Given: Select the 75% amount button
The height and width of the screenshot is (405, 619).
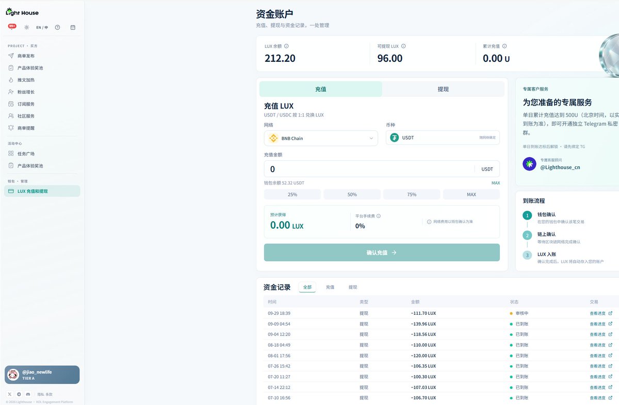Looking at the screenshot, I should click(x=412, y=194).
